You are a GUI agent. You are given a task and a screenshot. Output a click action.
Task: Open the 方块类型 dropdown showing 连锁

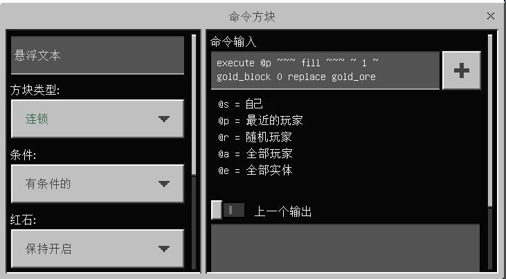click(x=98, y=119)
